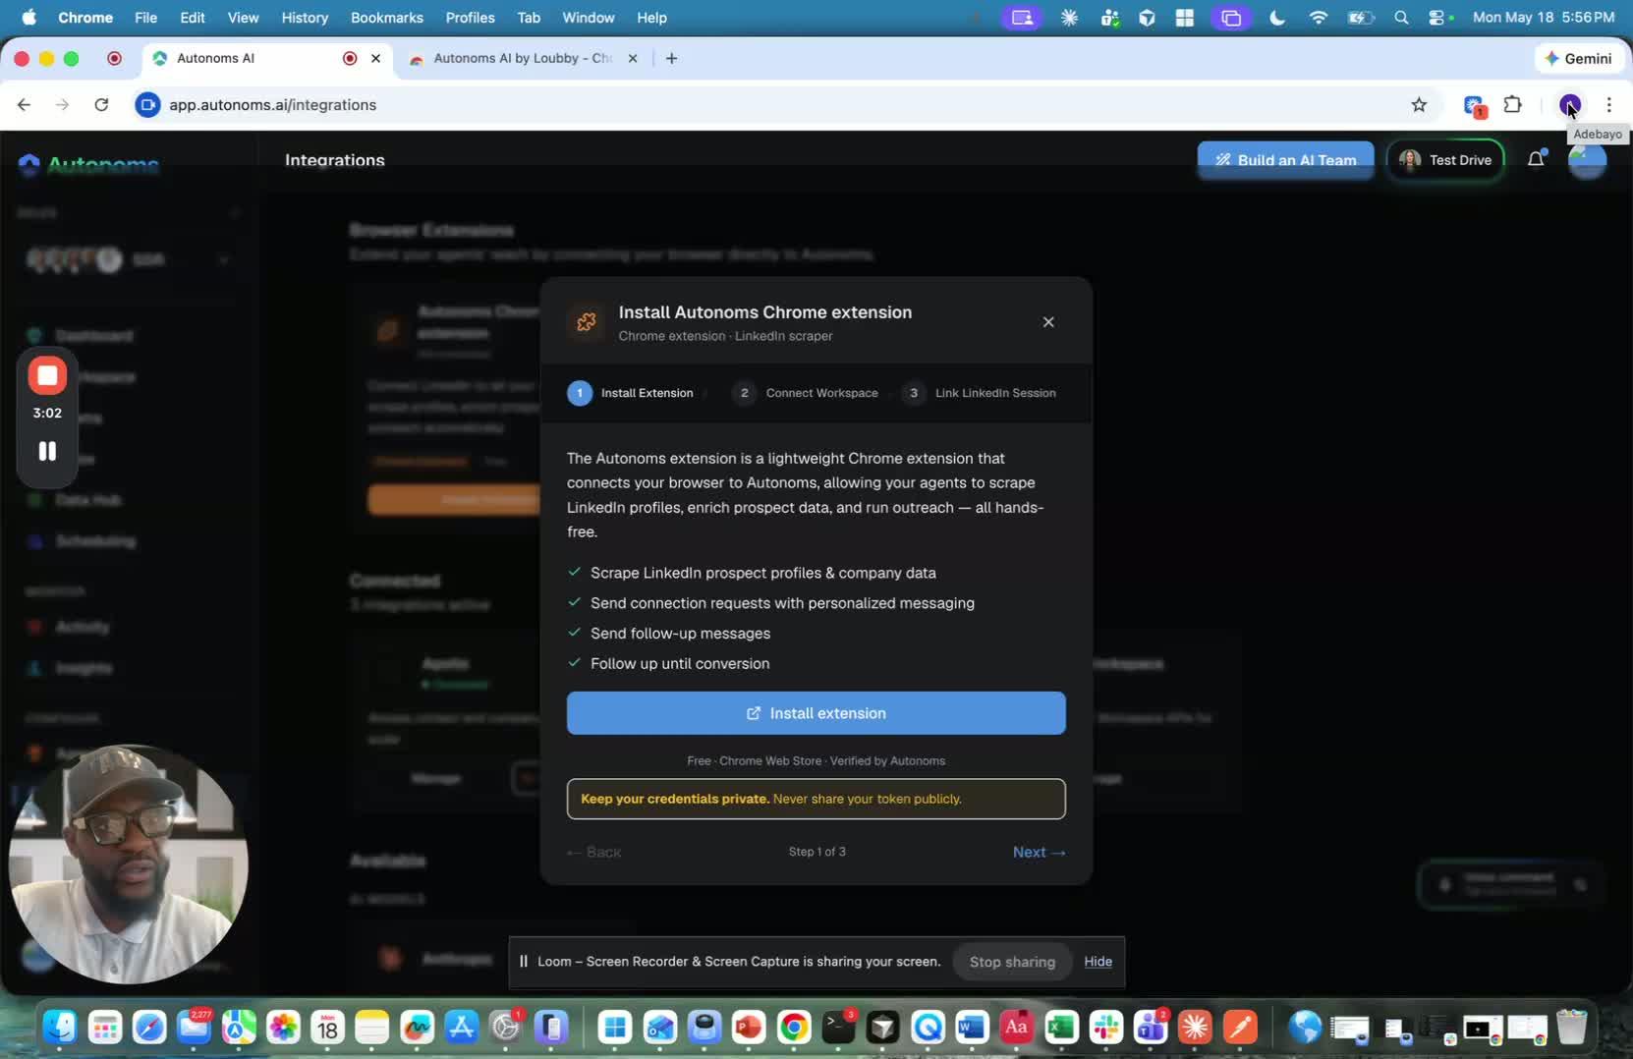Stop the Loom recording
The width and height of the screenshot is (1633, 1059).
(47, 375)
